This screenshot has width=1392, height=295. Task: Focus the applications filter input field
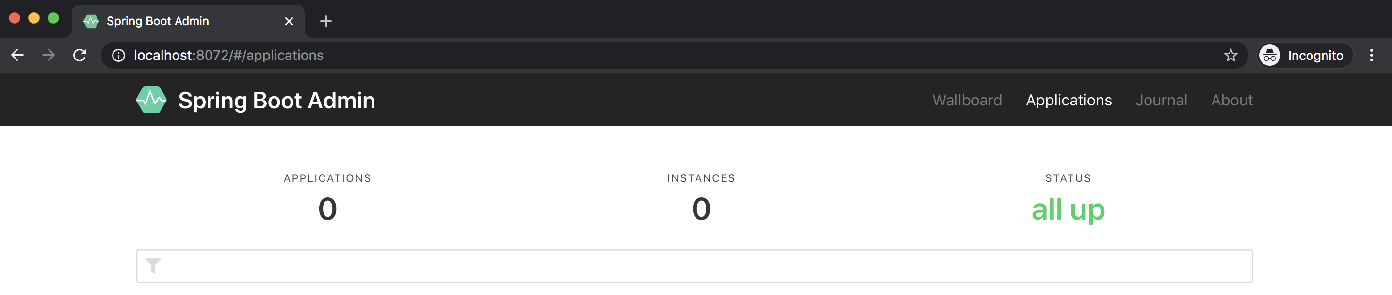(695, 266)
